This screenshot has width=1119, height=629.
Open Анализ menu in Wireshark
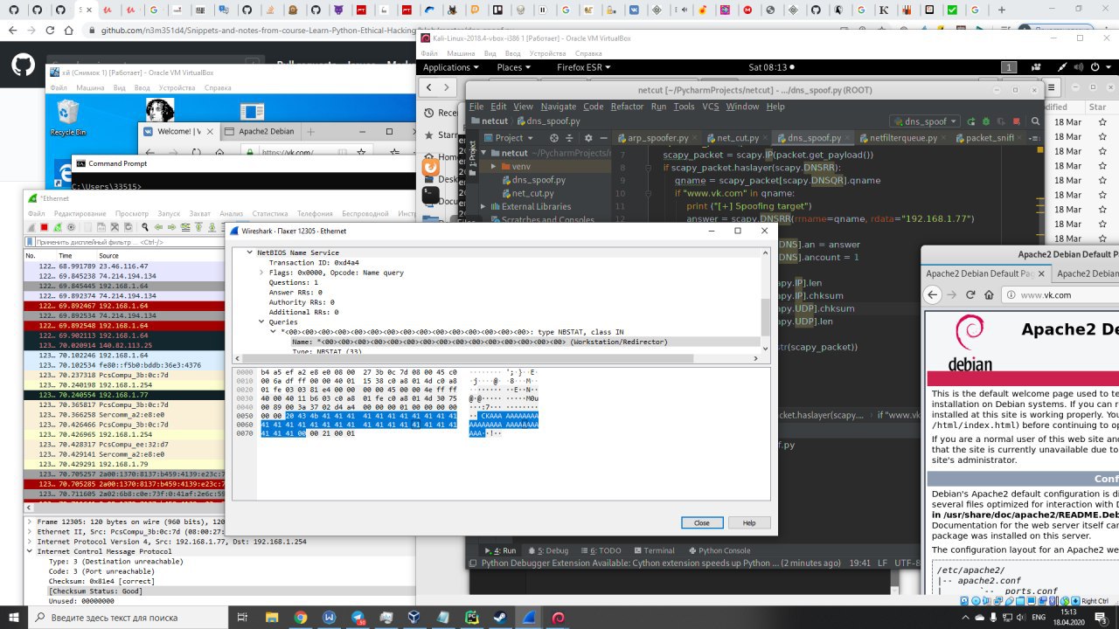pyautogui.click(x=232, y=213)
